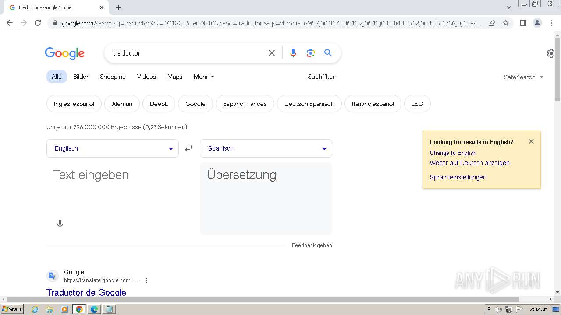Reload the page

[38, 23]
